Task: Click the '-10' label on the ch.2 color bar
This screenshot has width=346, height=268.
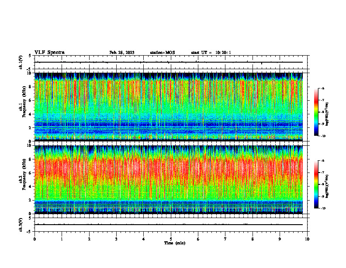Action: coord(323,208)
